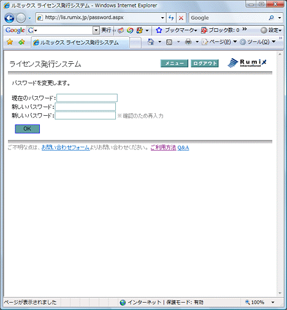
Task: Open the Favorites Center star icon
Action: (x=10, y=42)
